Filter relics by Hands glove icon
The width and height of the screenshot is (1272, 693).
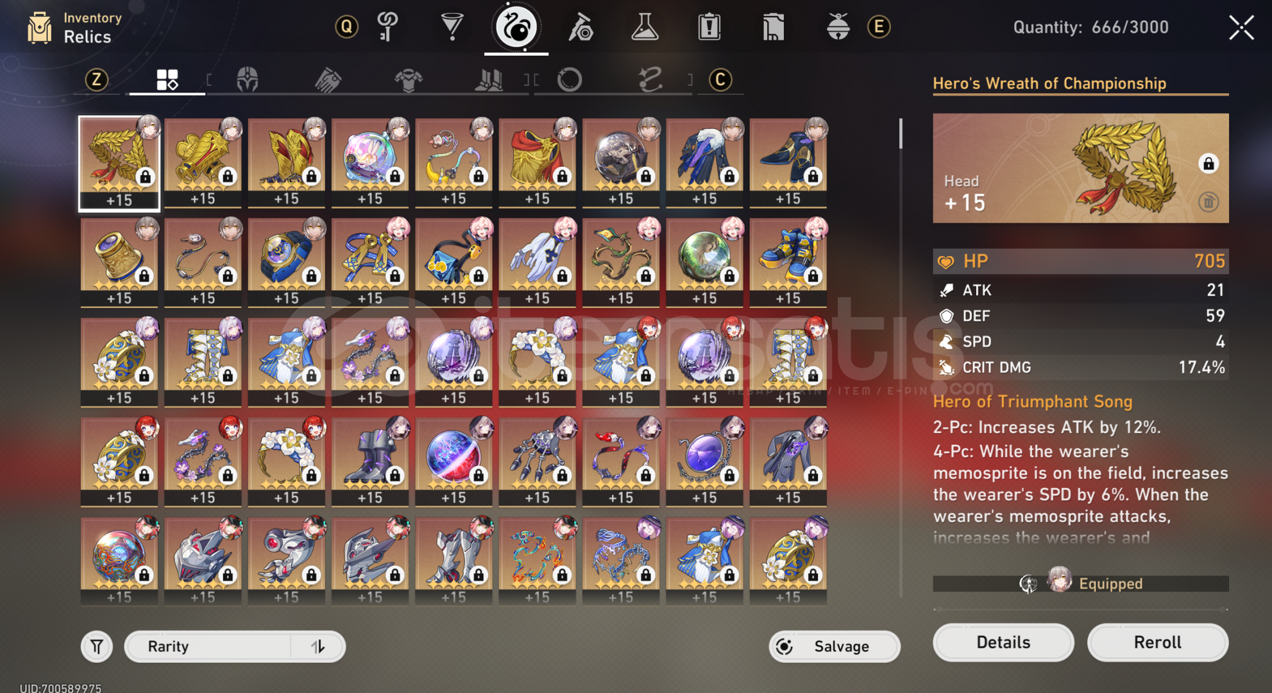pyautogui.click(x=328, y=80)
